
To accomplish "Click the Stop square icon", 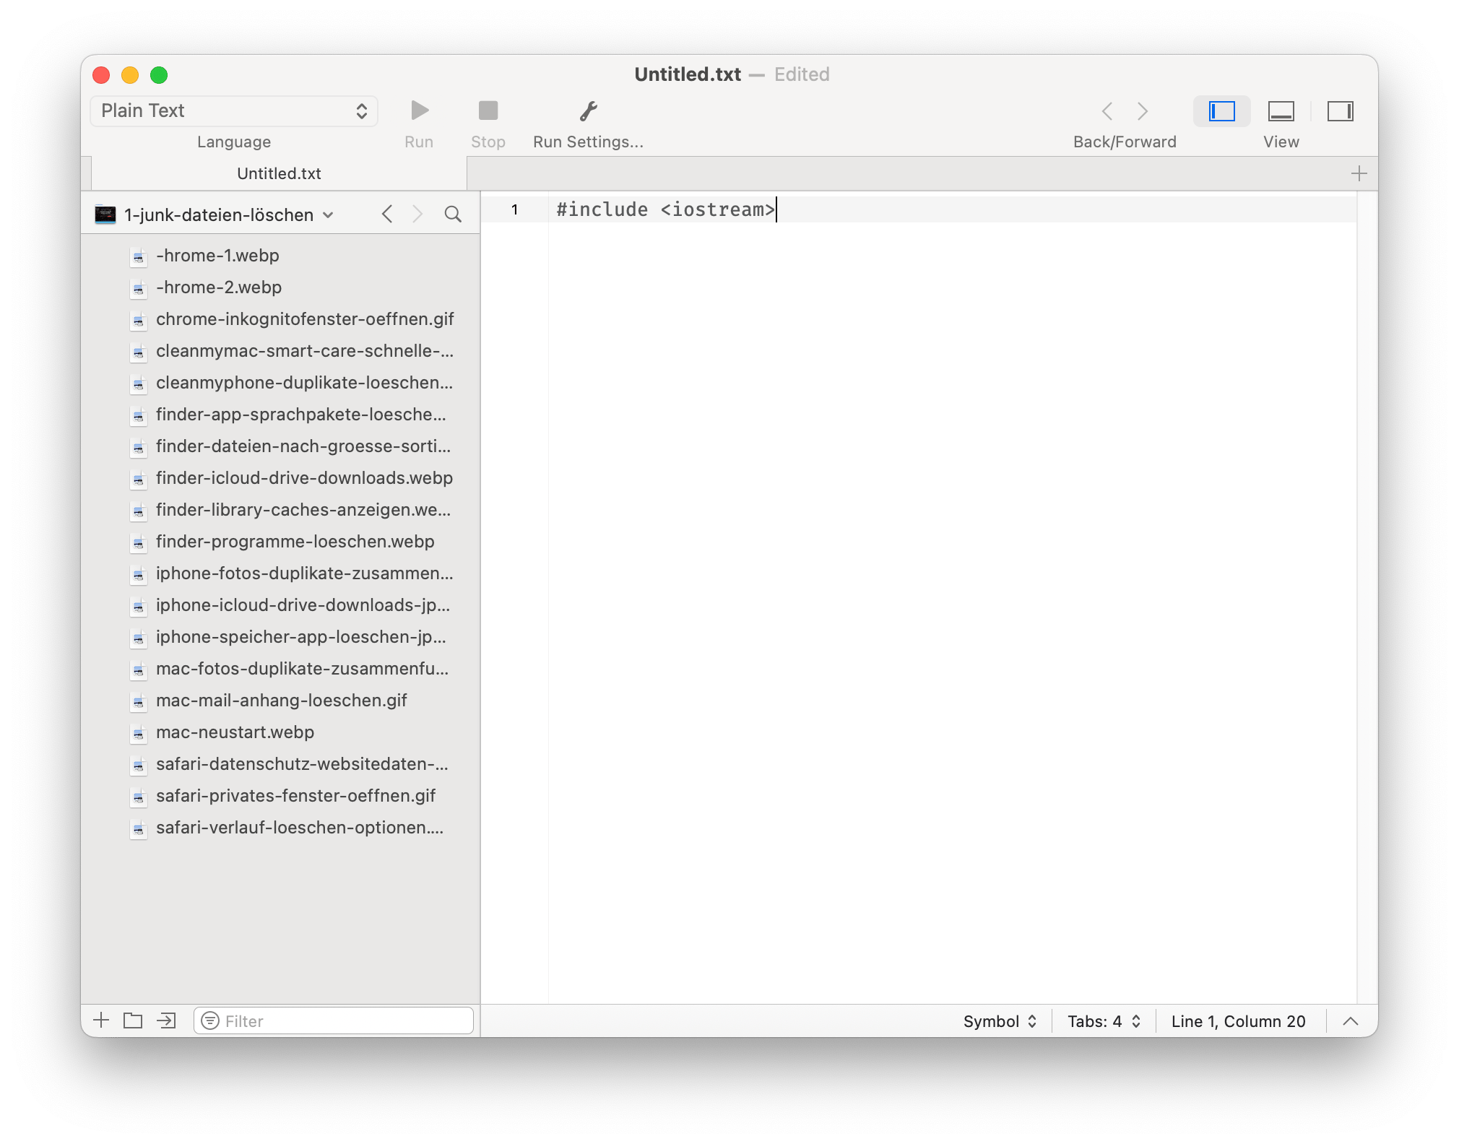I will pos(488,110).
